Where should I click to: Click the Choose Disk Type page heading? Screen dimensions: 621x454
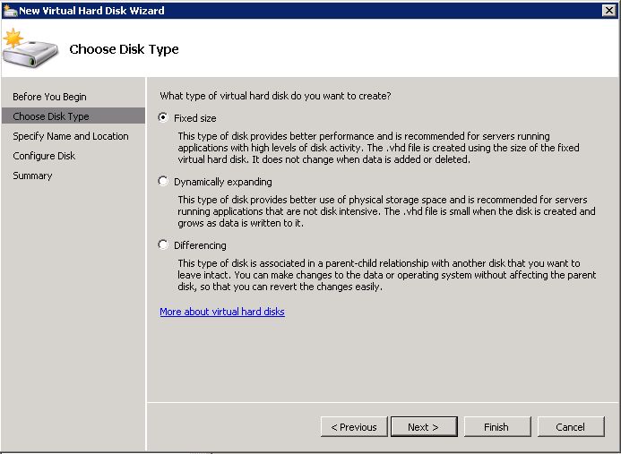(x=124, y=49)
